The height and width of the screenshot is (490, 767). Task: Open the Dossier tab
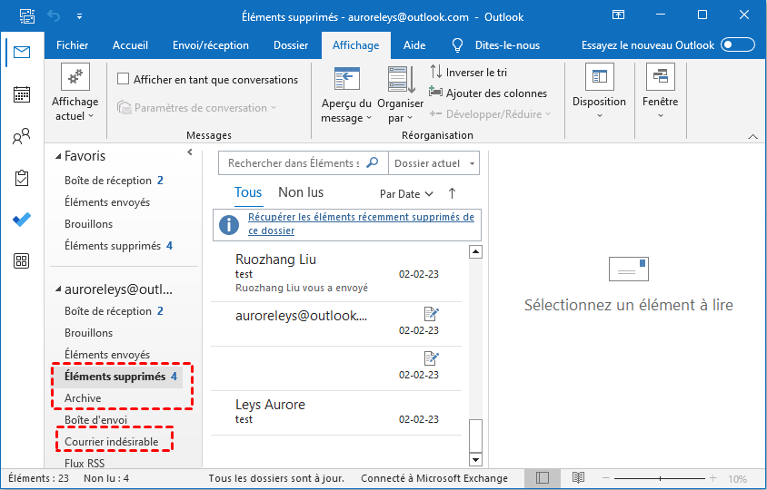click(x=291, y=45)
